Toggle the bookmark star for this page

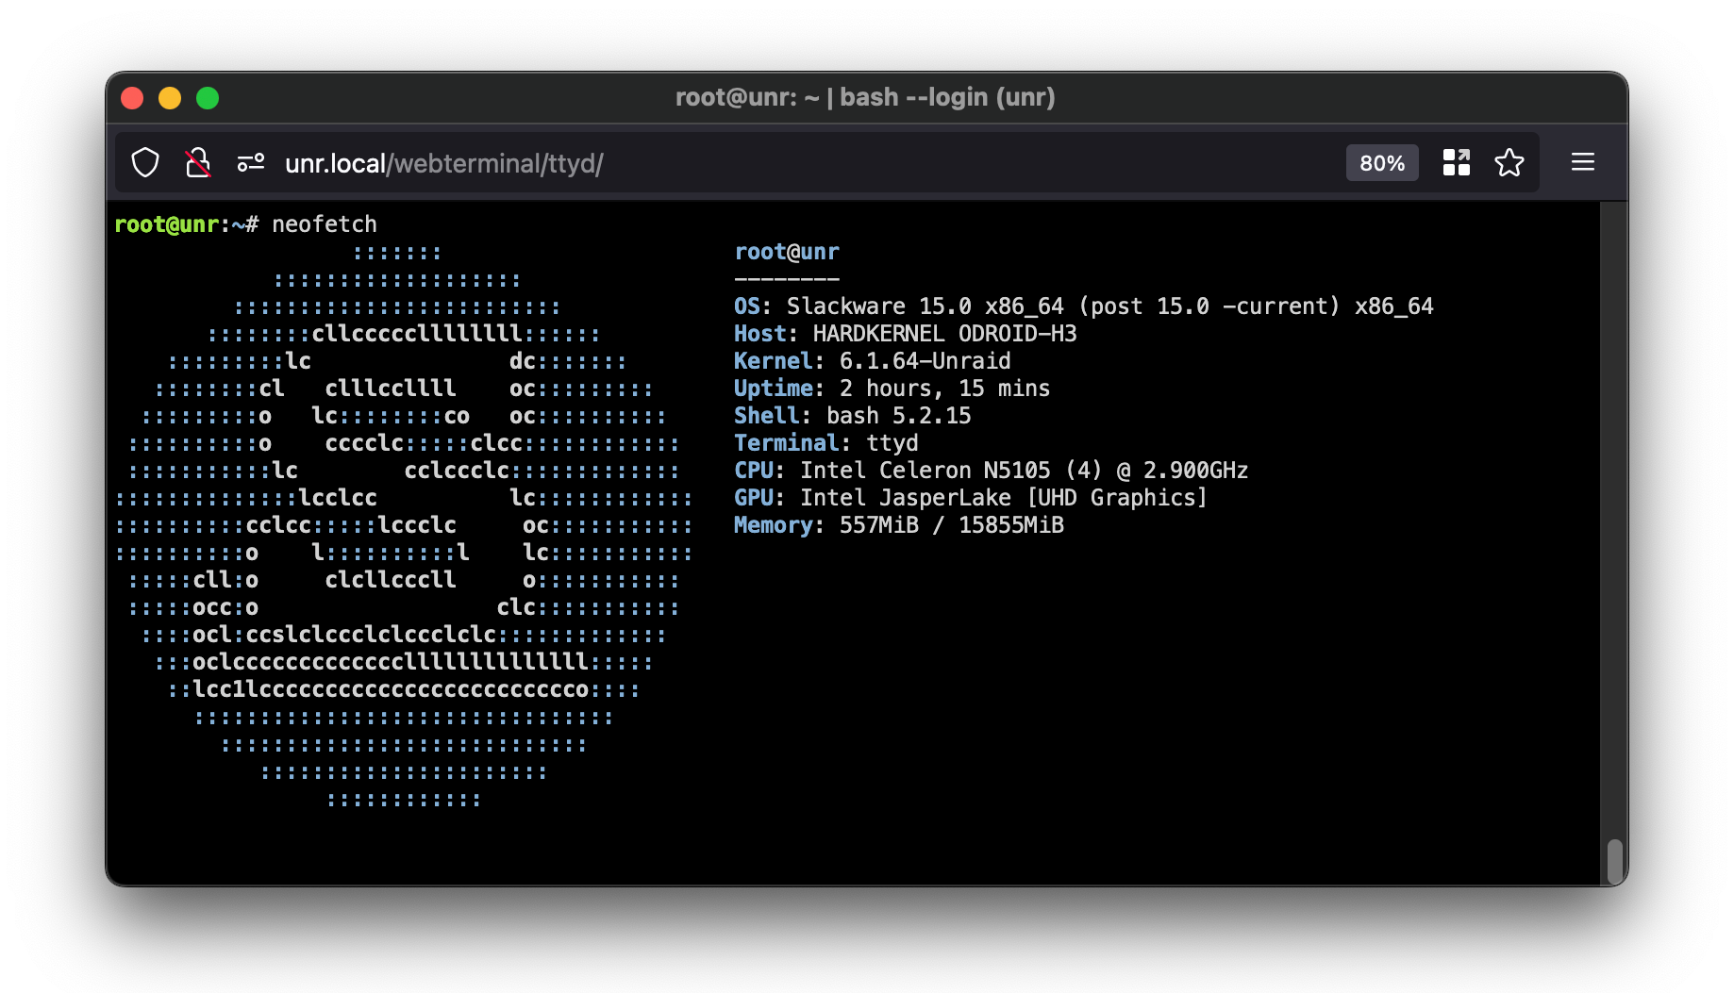click(1509, 162)
